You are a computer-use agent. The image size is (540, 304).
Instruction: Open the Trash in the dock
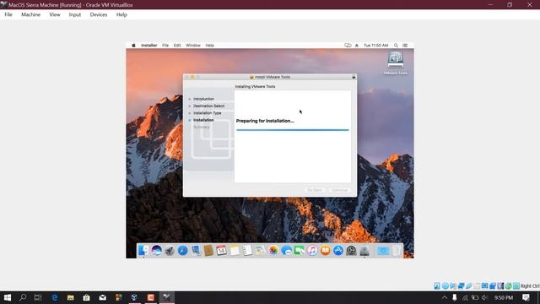pyautogui.click(x=397, y=251)
